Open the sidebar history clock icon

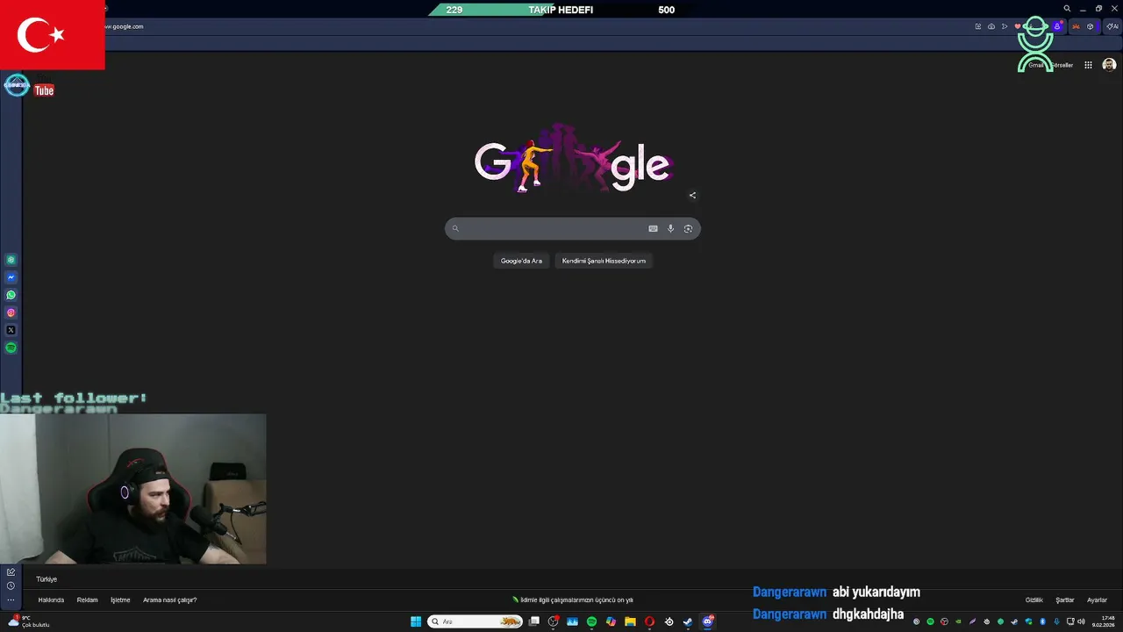pyautogui.click(x=11, y=585)
